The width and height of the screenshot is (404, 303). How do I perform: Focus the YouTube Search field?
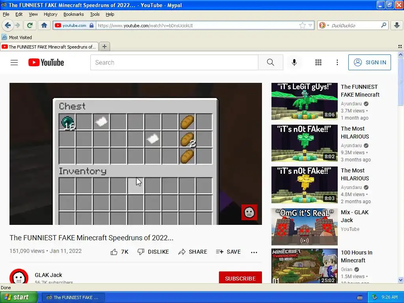pyautogui.click(x=174, y=62)
